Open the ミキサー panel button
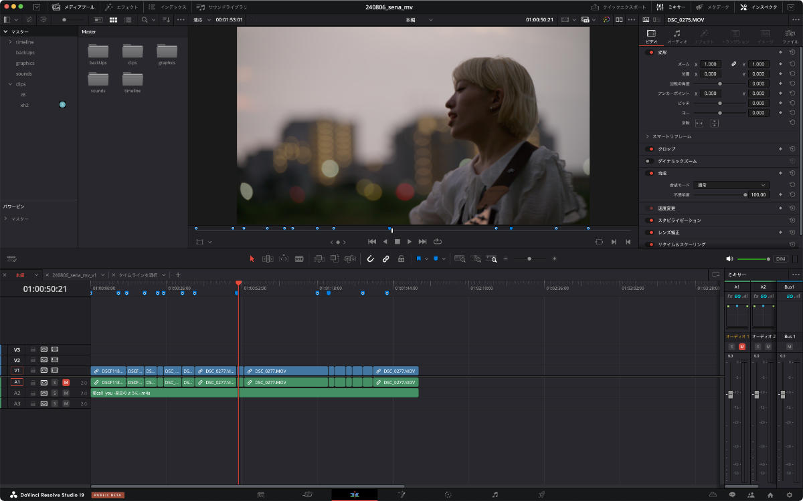Viewport: 803px width, 501px height. (673, 7)
